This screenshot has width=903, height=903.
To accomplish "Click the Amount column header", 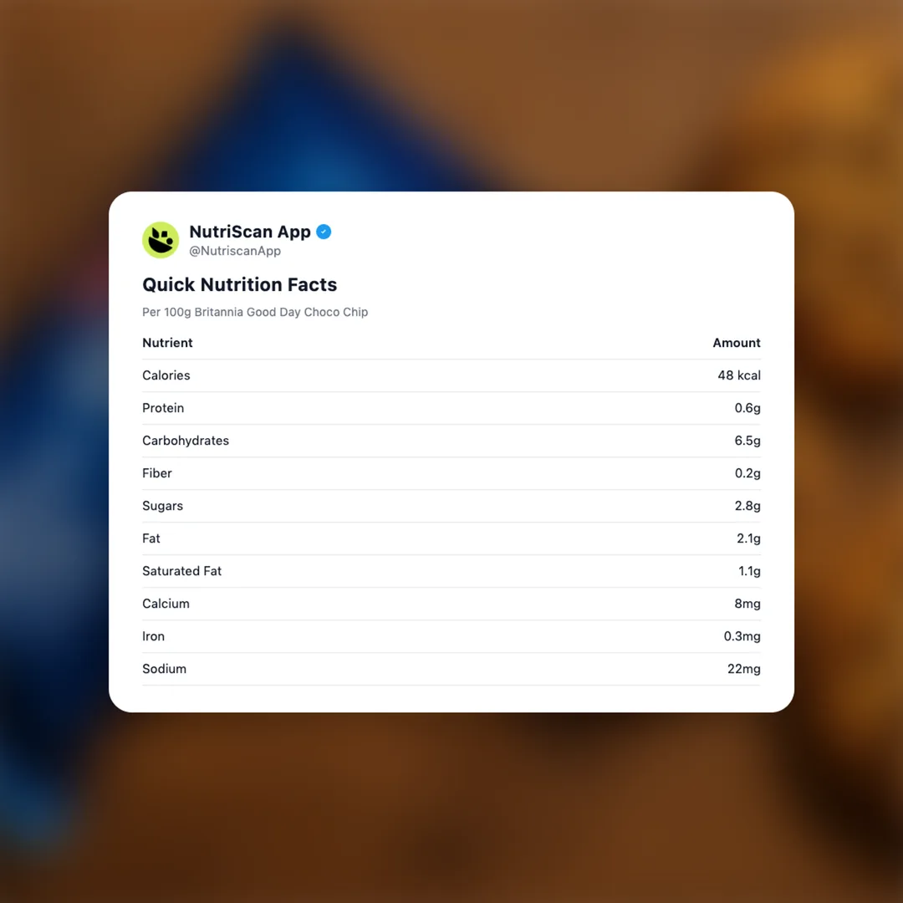I will pos(737,343).
